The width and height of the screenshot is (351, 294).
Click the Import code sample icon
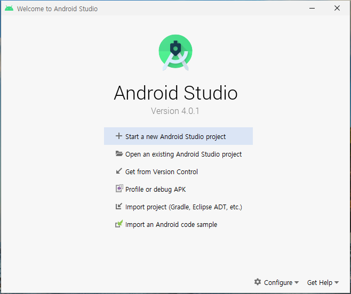(119, 224)
